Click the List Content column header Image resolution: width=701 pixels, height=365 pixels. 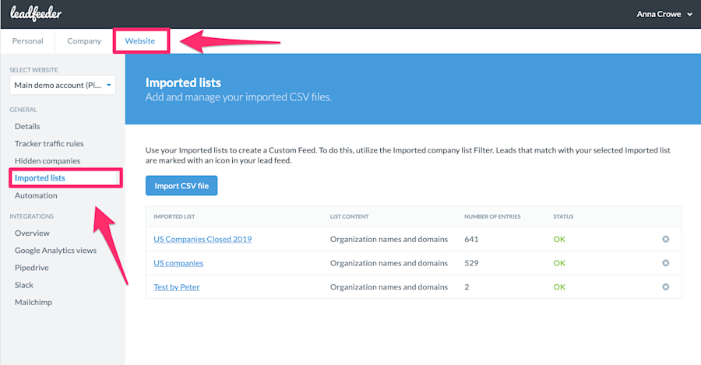click(x=349, y=216)
